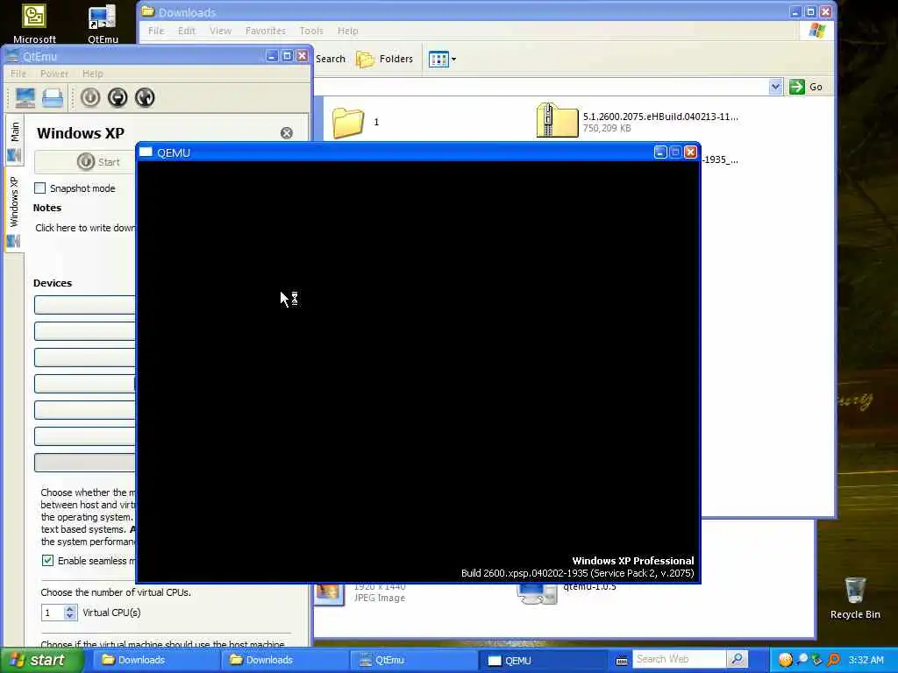Click the round orange tray icon beside the clock
Screen dimensions: 898x673
(785, 660)
